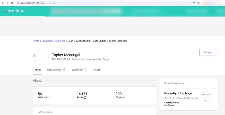Click the Introduction section heading
This screenshot has width=225, height=115.
click(x=45, y=112)
